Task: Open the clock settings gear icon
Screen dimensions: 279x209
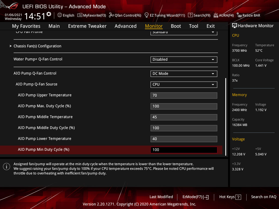Action: (x=49, y=14)
